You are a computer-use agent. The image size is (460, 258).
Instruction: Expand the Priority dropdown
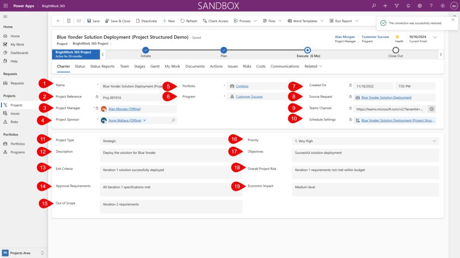(x=434, y=140)
